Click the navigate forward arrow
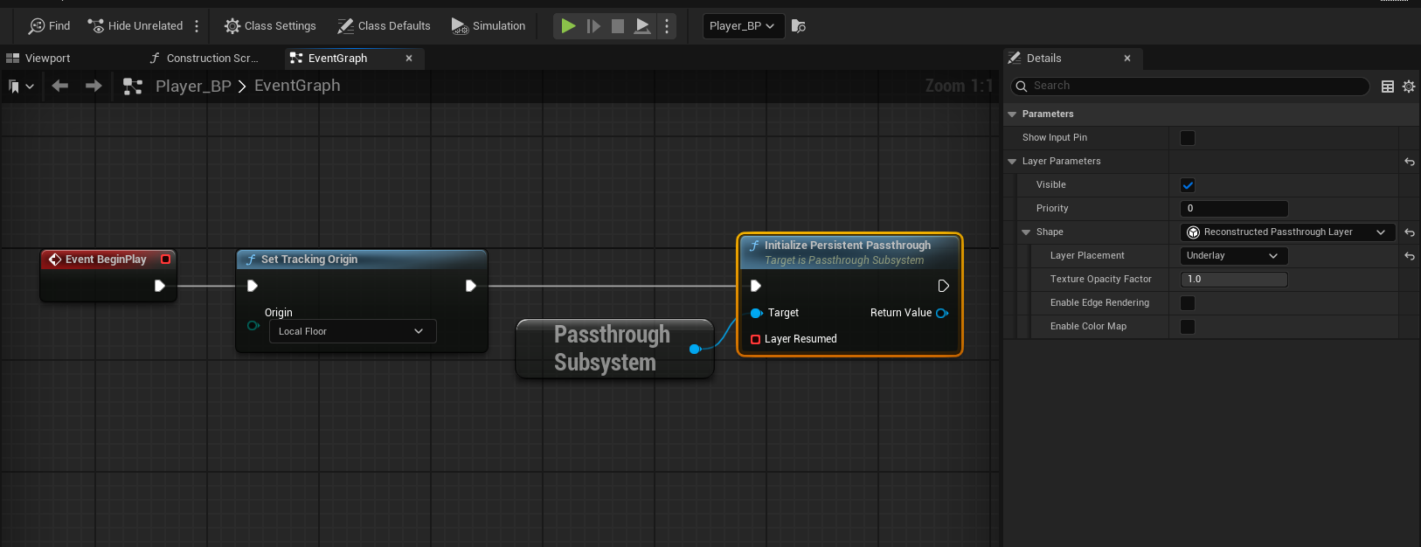The height and width of the screenshot is (547, 1421). [94, 86]
